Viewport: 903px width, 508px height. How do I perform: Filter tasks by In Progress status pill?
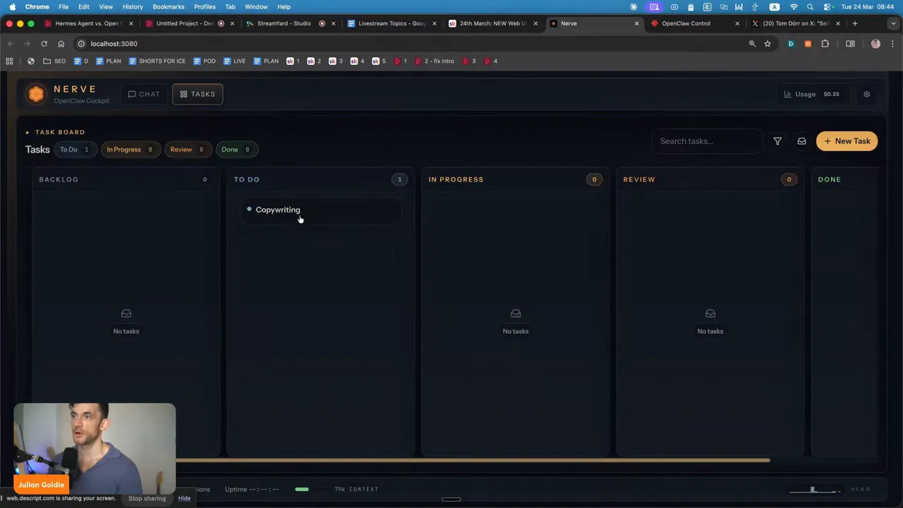(x=130, y=150)
